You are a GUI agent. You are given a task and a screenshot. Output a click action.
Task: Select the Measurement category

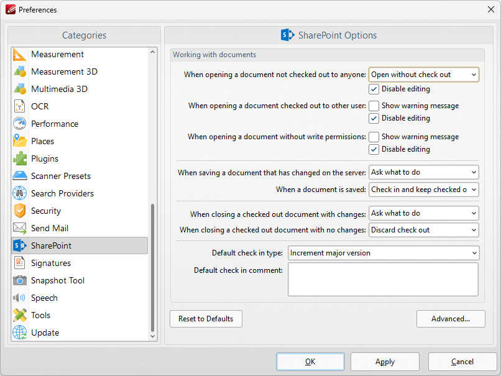pyautogui.click(x=80, y=54)
